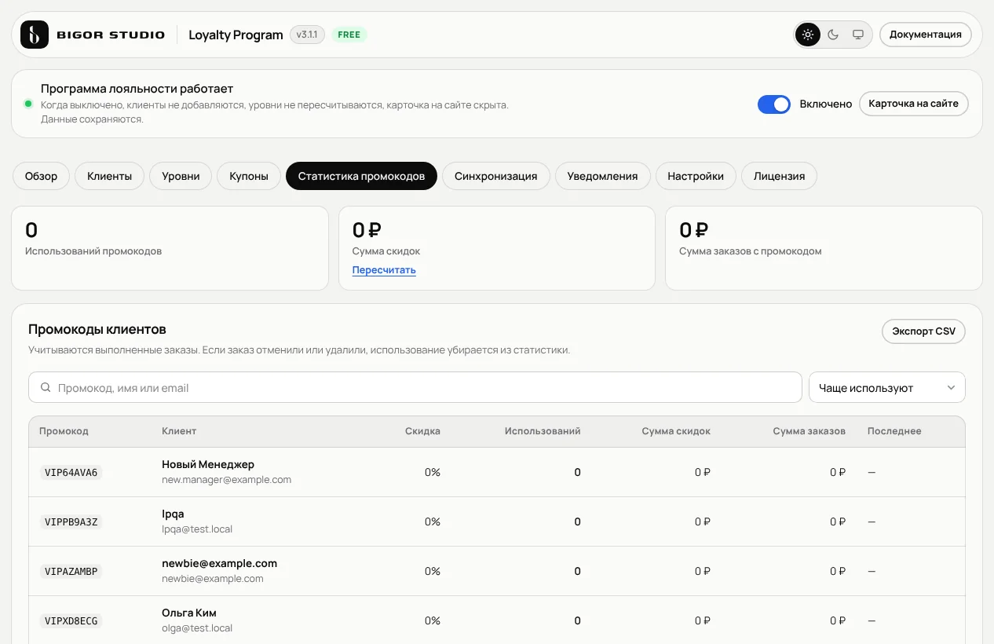Open the Обзор tab
Screen dimensions: 994x644
tap(41, 176)
